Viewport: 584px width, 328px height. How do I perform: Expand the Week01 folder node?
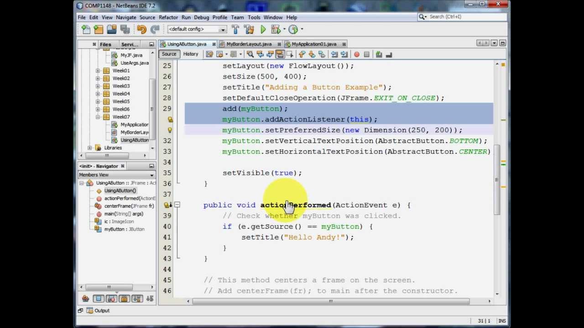(98, 71)
